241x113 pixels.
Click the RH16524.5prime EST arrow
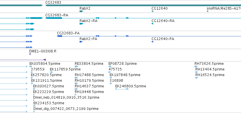[x=197, y=78]
